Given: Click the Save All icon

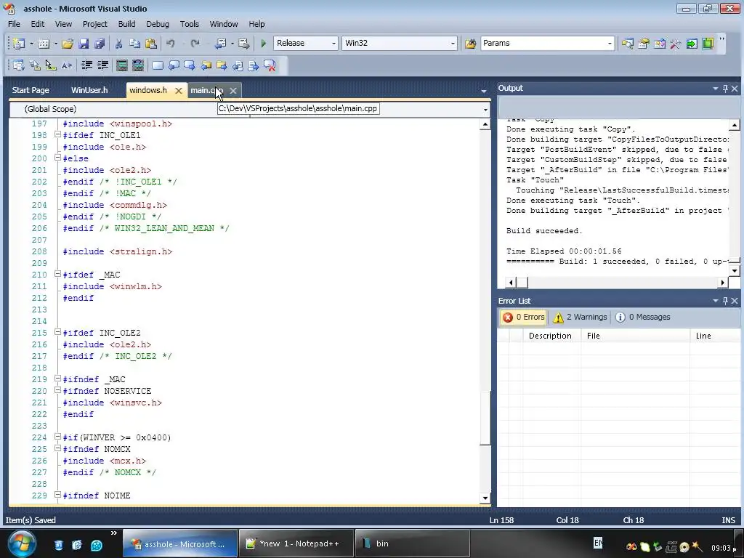Looking at the screenshot, I should (99, 44).
